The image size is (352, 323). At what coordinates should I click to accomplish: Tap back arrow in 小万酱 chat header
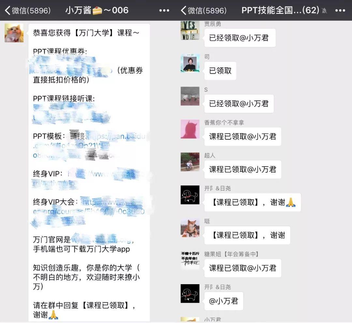coord(7,10)
